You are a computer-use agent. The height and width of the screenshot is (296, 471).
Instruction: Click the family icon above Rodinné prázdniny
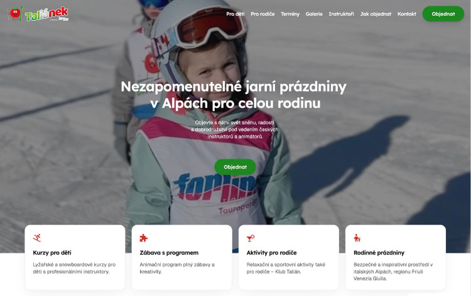(x=357, y=238)
